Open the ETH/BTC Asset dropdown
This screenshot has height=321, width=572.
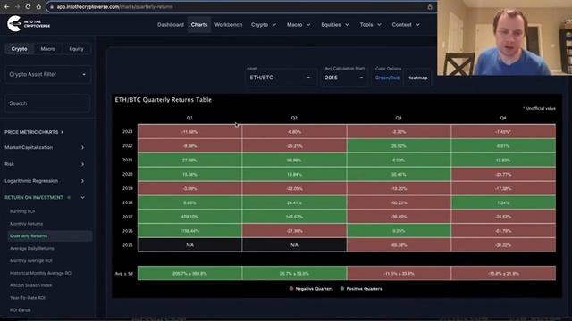tap(280, 78)
